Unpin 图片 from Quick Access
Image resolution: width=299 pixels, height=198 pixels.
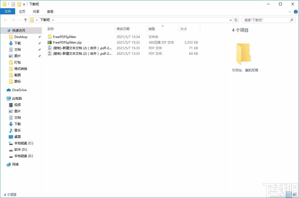tap(39, 56)
